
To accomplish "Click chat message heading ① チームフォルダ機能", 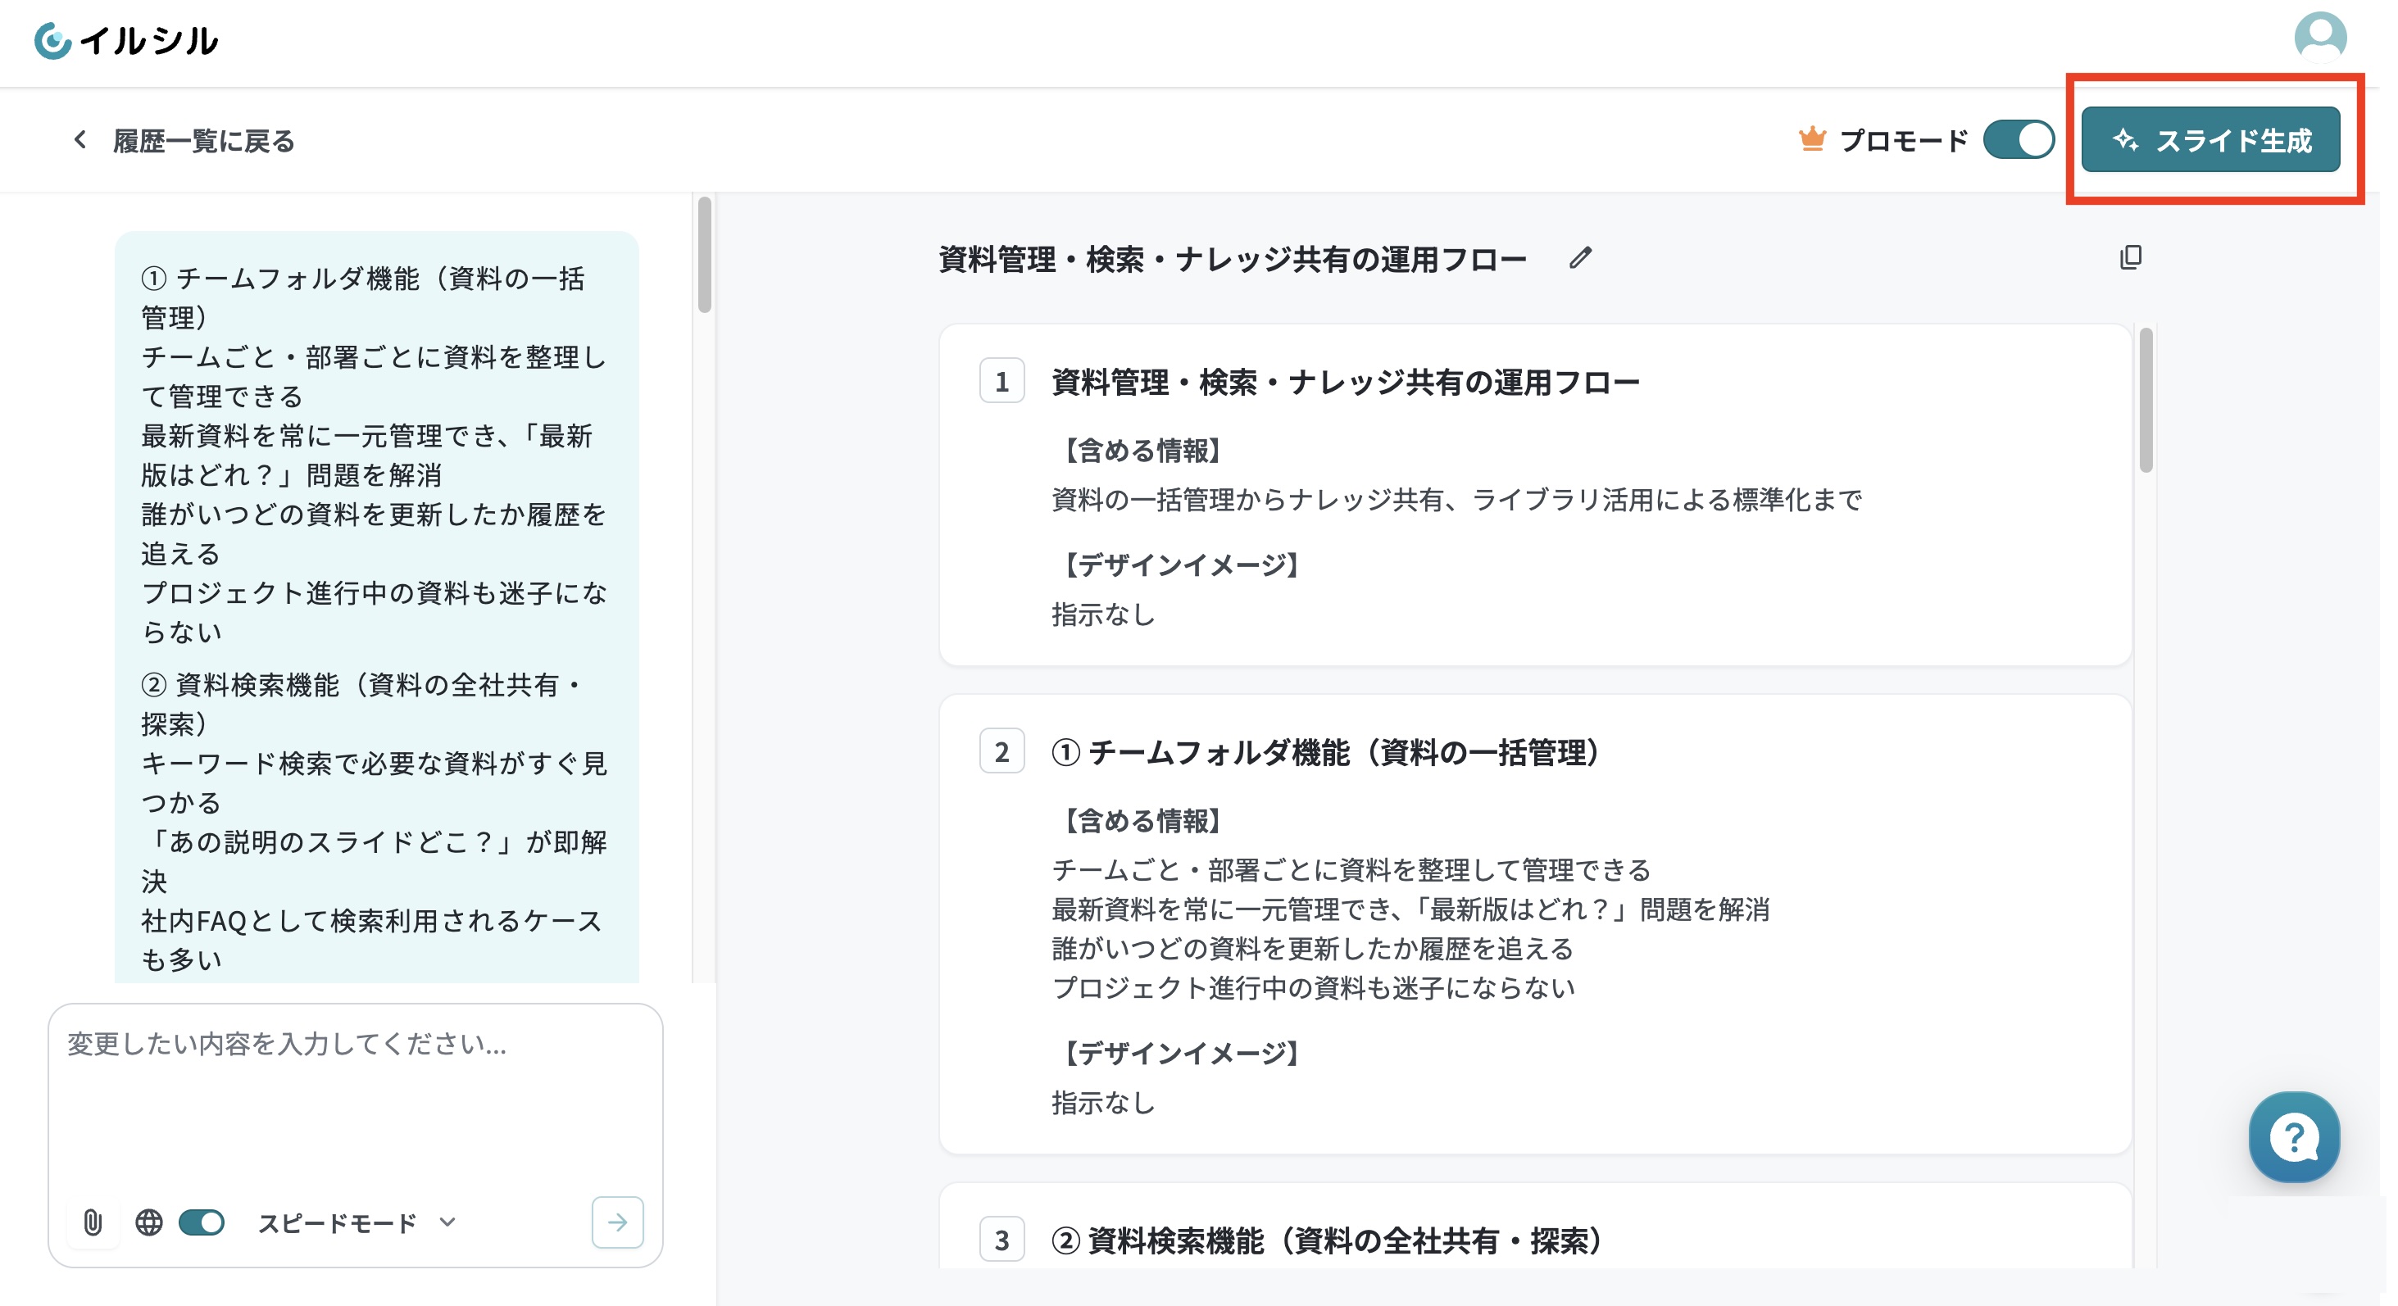I will [x=363, y=297].
